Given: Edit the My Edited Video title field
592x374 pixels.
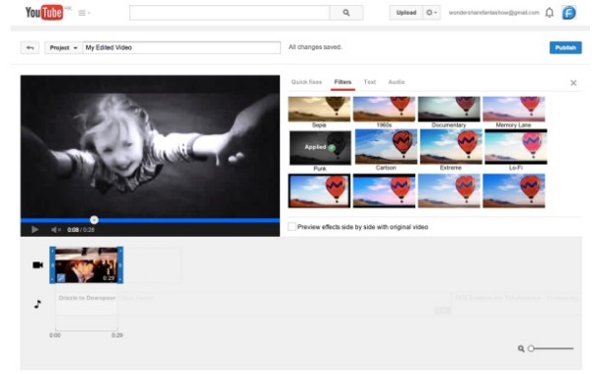Looking at the screenshot, I should click(x=182, y=47).
